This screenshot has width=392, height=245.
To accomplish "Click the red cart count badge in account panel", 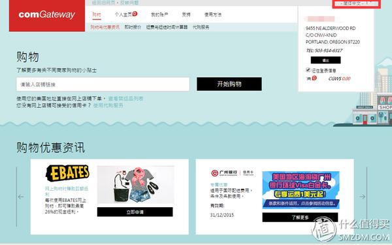I will 314,78.
